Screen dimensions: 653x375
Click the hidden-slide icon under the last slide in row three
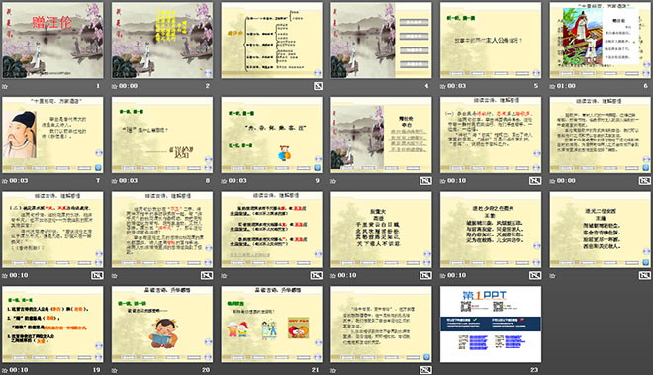[x=645, y=275]
